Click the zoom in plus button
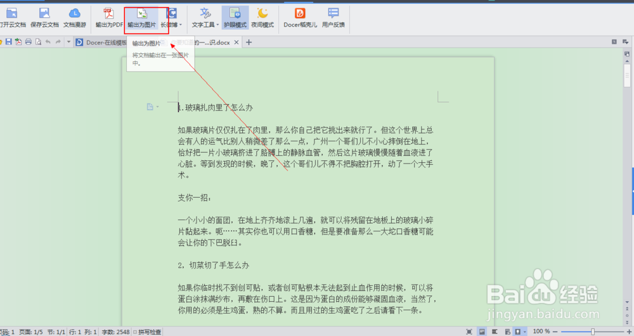Viewport: 634px width, 336px height. (x=628, y=332)
